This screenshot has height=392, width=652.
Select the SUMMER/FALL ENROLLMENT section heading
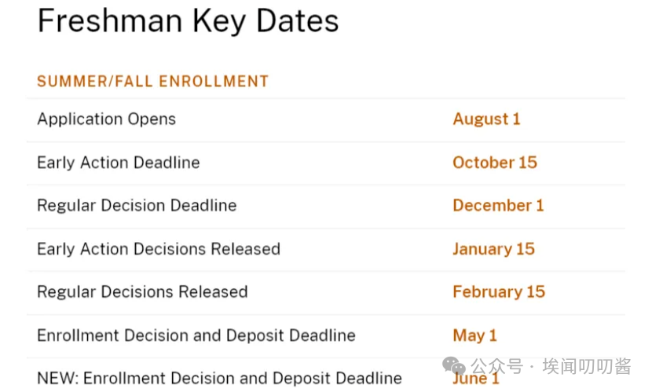tap(152, 81)
